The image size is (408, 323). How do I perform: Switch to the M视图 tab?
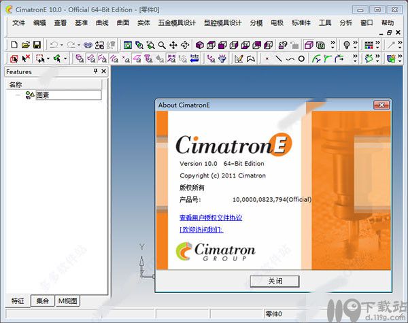click(67, 301)
